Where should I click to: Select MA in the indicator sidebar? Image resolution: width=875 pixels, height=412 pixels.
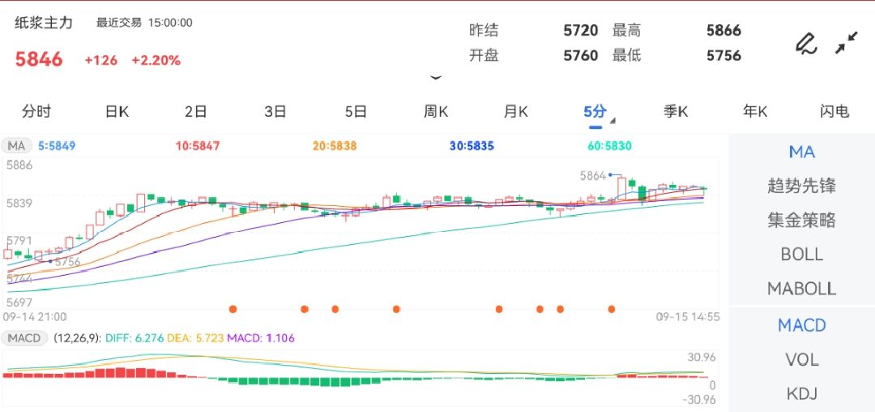pos(802,152)
